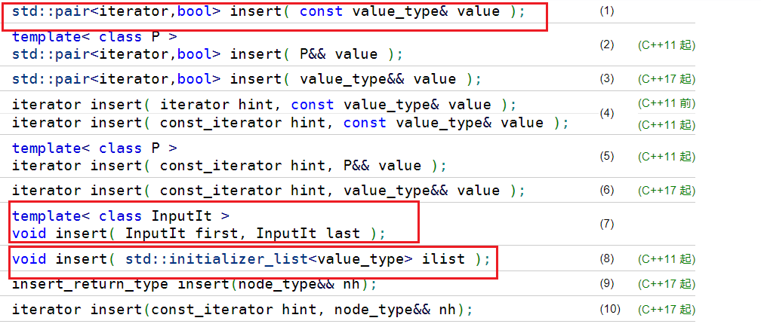Click 'const_iterator hint, value_type&& value' declaration

tap(269, 191)
